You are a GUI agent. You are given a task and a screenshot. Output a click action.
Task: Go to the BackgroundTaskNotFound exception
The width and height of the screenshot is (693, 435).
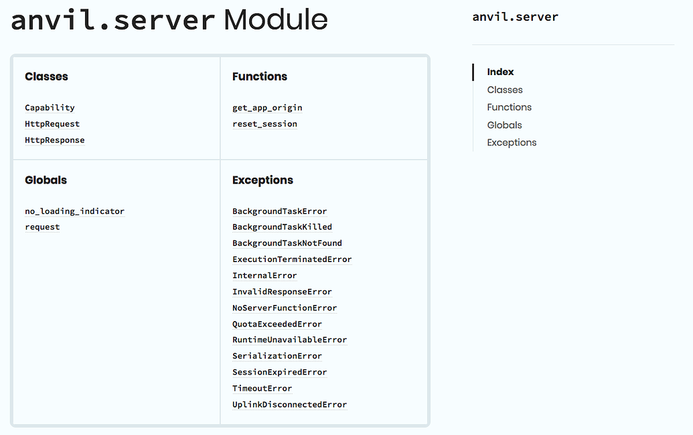(287, 243)
